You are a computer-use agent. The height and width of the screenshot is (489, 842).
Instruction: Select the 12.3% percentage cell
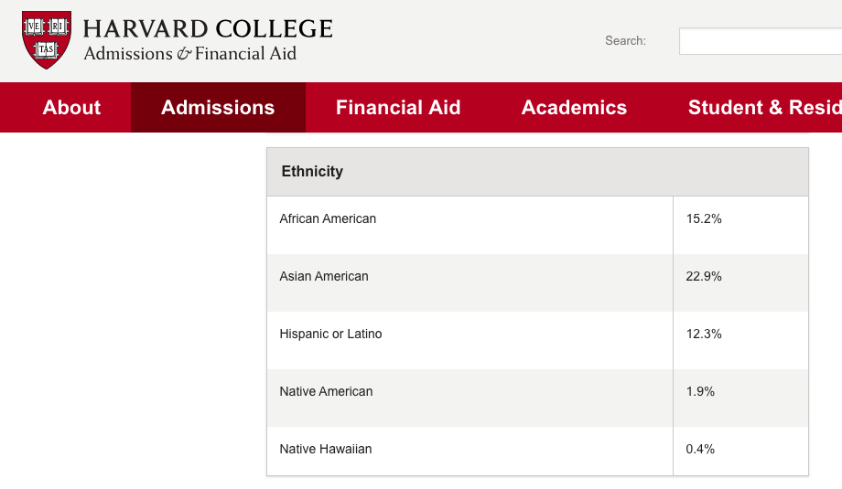(704, 334)
